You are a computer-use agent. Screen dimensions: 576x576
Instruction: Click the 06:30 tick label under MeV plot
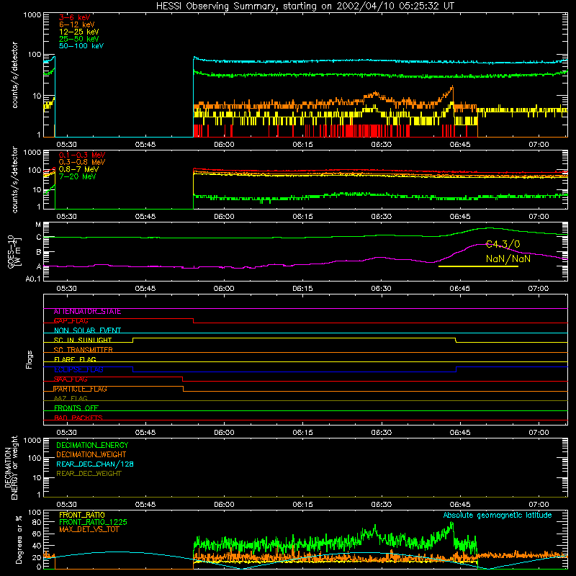(x=382, y=217)
